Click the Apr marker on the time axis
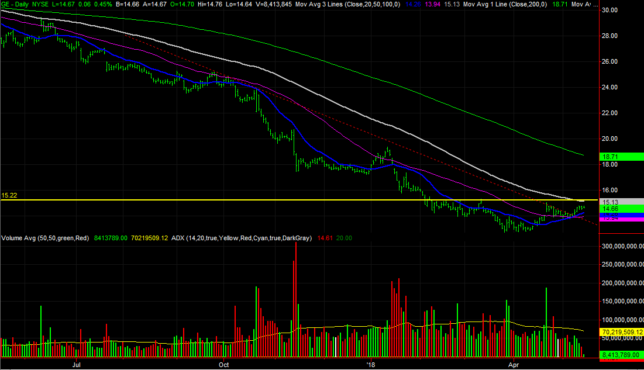Screen dimensions: 644x370 pyautogui.click(x=514, y=365)
